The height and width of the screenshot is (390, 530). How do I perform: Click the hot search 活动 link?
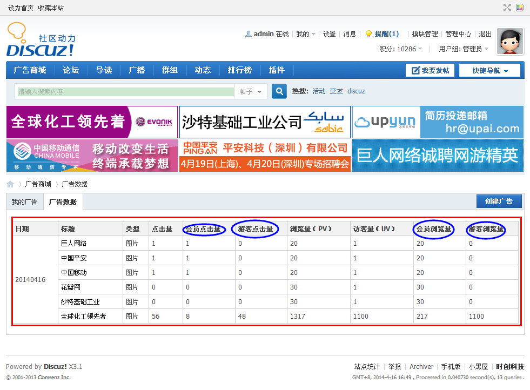319,91
